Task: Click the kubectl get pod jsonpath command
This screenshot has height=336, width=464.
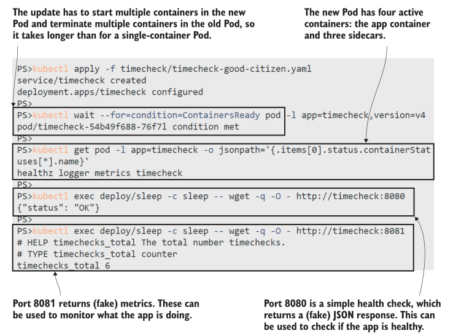Action: coord(224,150)
